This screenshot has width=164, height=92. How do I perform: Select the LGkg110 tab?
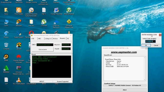point(48,39)
